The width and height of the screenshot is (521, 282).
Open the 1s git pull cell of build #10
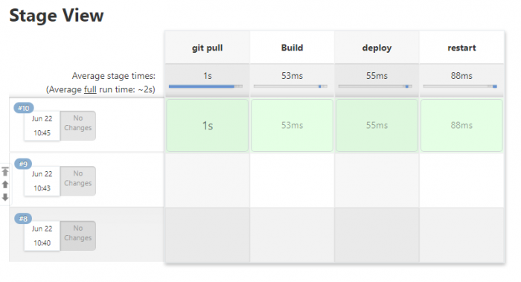(208, 125)
